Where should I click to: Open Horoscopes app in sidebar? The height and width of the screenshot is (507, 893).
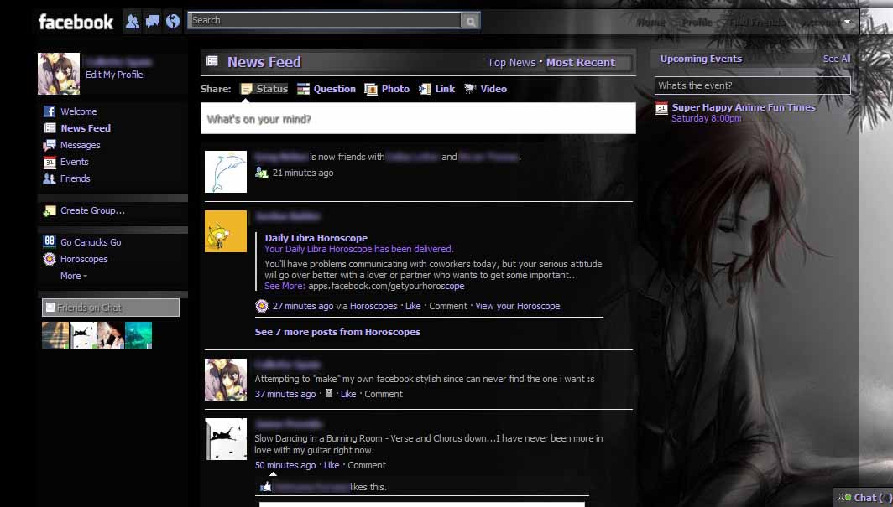coord(84,259)
